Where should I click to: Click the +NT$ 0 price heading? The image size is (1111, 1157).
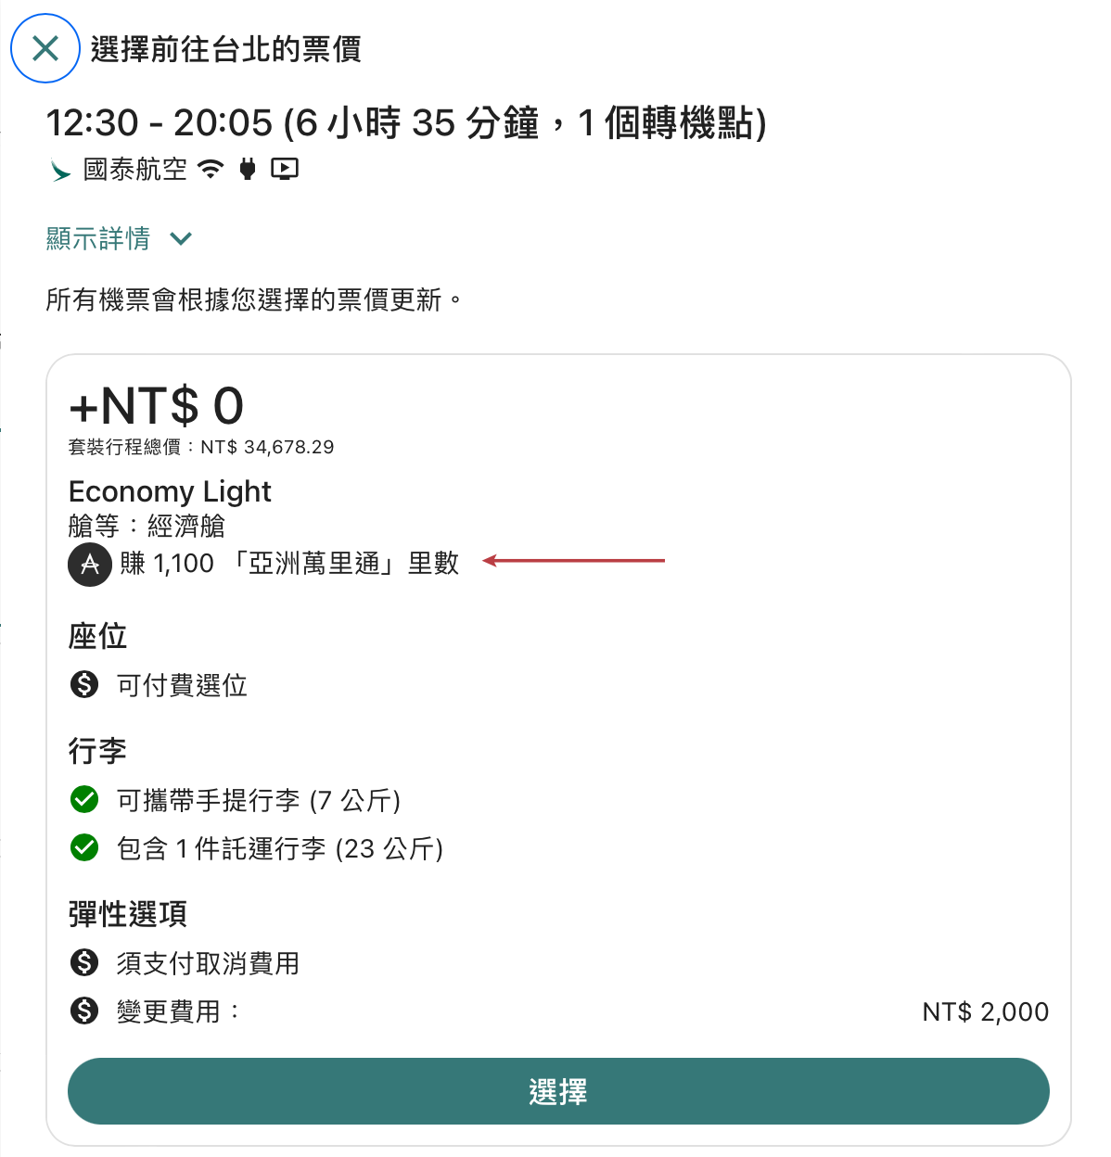click(x=157, y=405)
